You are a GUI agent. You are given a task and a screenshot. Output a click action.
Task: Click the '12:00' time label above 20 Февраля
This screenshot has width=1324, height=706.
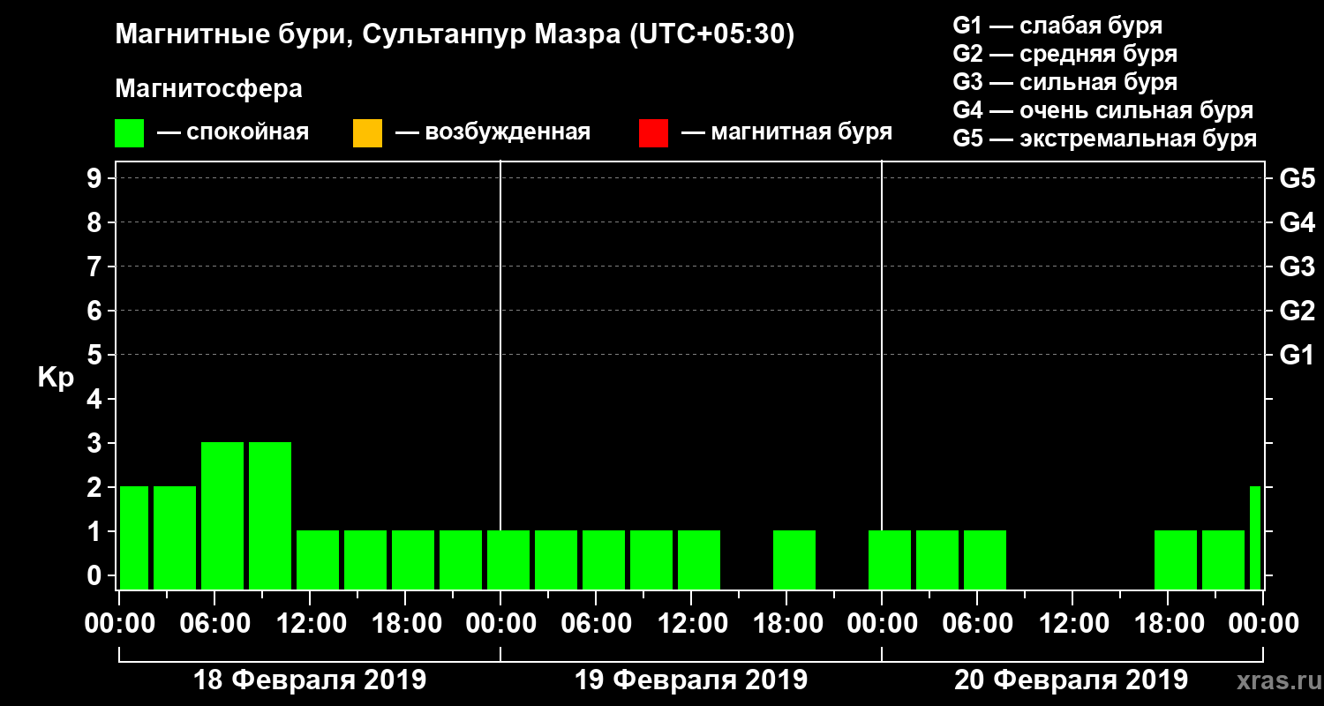point(1072,624)
